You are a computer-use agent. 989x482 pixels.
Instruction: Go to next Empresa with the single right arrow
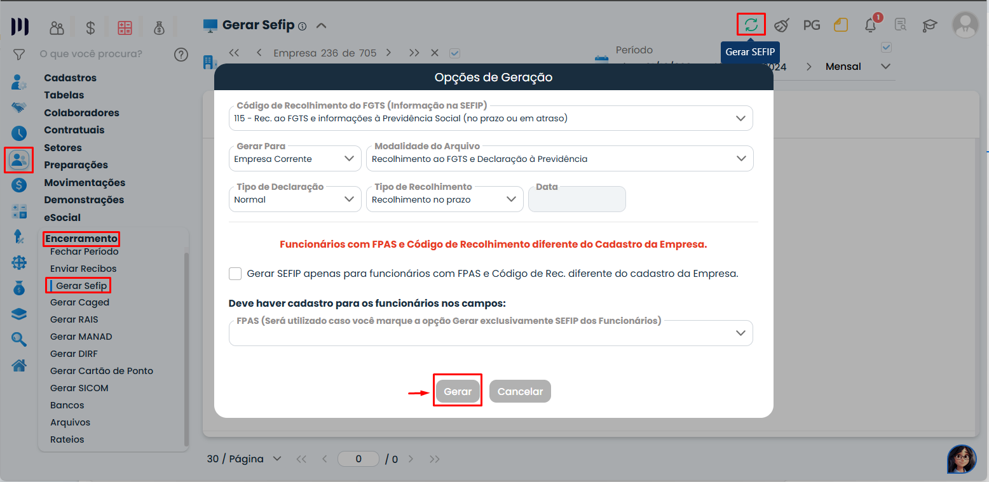pyautogui.click(x=388, y=53)
